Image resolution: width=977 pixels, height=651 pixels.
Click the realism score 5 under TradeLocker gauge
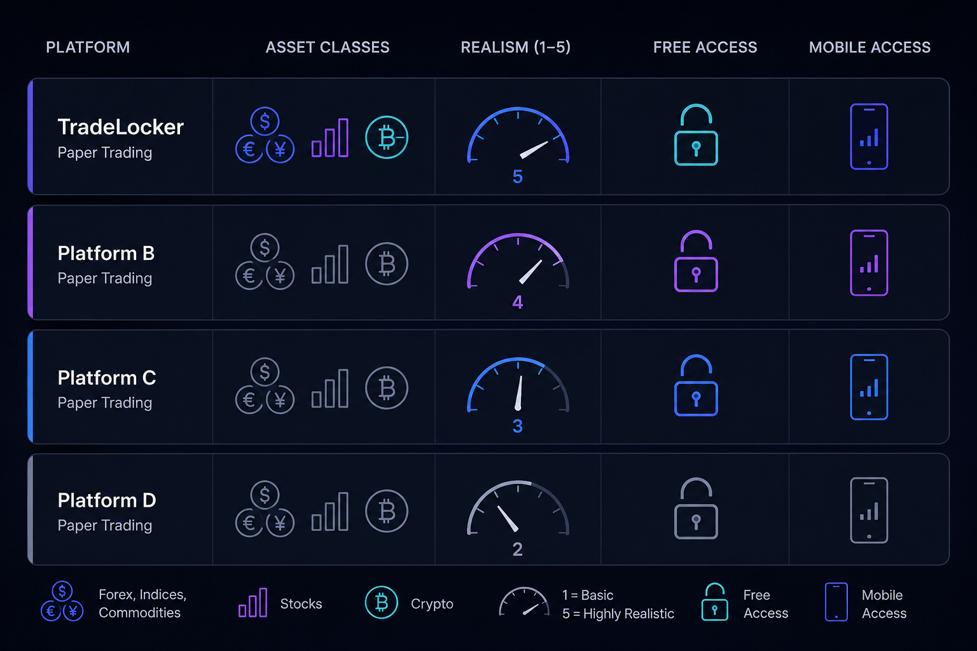click(518, 177)
